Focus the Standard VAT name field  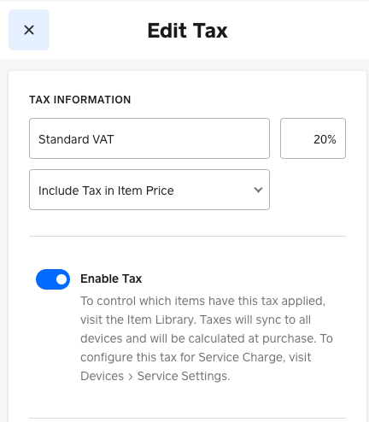click(x=149, y=138)
